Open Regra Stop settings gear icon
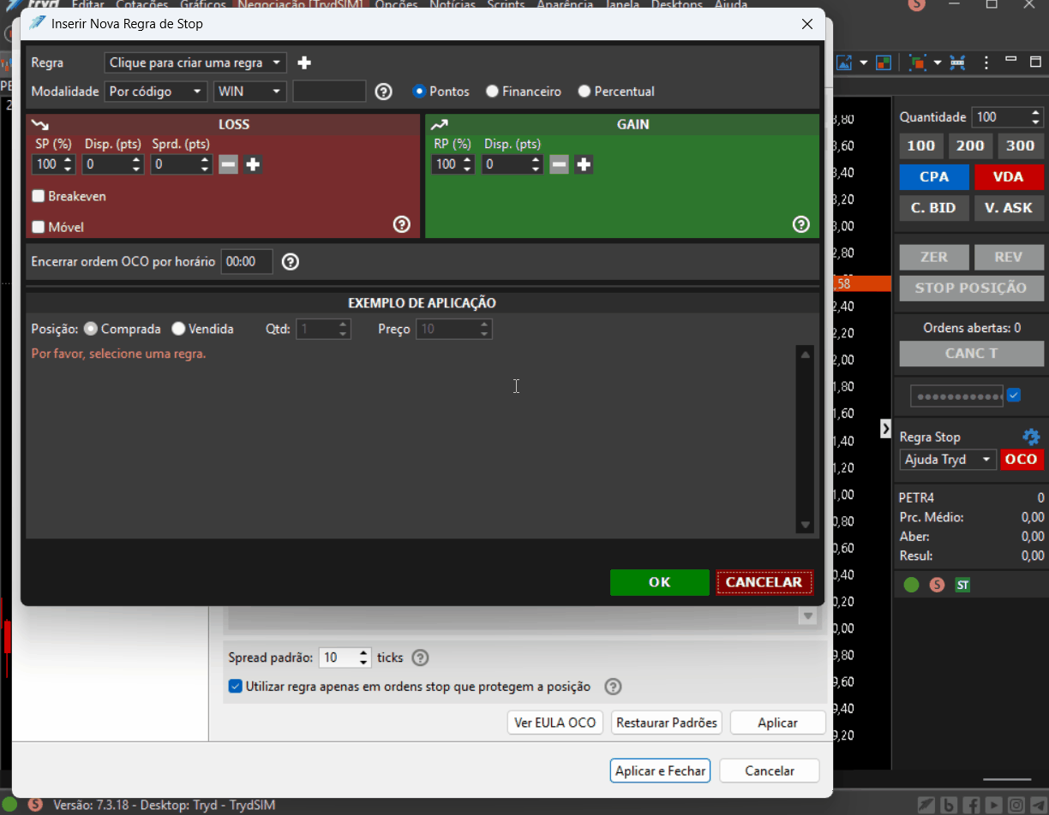This screenshot has width=1049, height=815. click(x=1030, y=437)
